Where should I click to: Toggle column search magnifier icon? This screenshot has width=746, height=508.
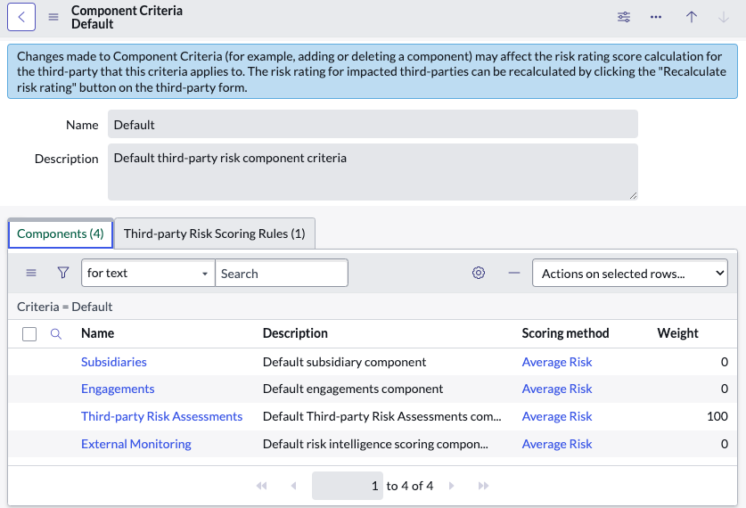coord(55,334)
